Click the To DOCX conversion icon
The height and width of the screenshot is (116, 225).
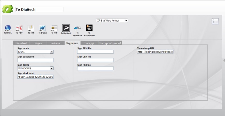tap(43, 28)
